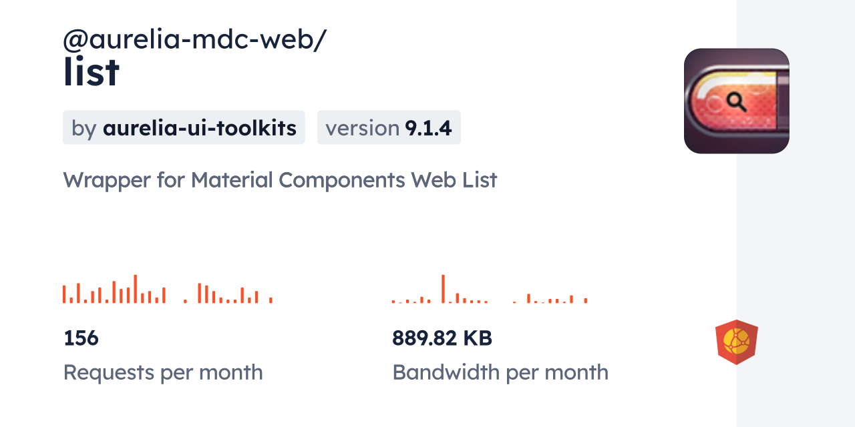Image resolution: width=855 pixels, height=427 pixels.
Task: Select the "156" requests count
Action: (x=81, y=338)
